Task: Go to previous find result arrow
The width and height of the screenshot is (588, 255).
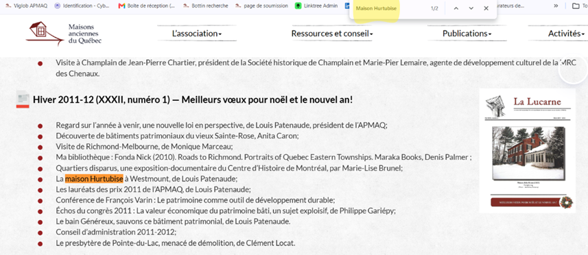Action: click(x=456, y=8)
